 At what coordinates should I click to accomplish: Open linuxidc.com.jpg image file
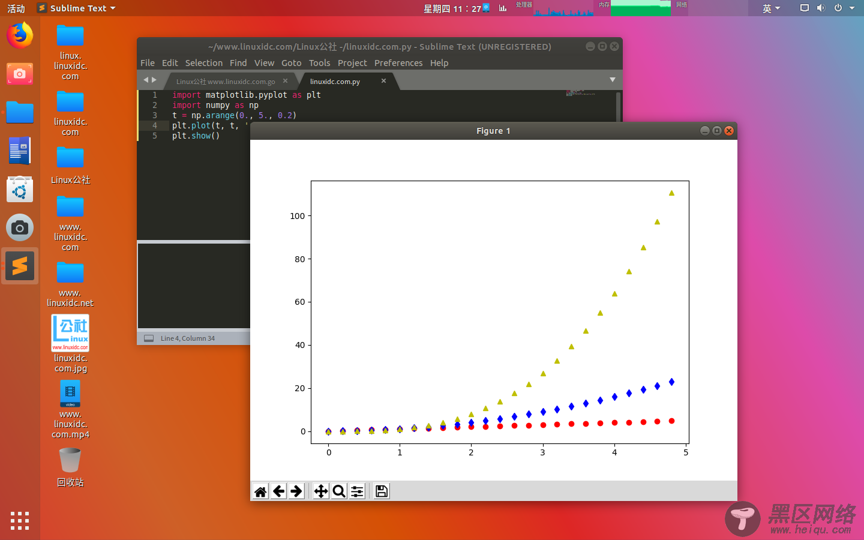coord(70,344)
